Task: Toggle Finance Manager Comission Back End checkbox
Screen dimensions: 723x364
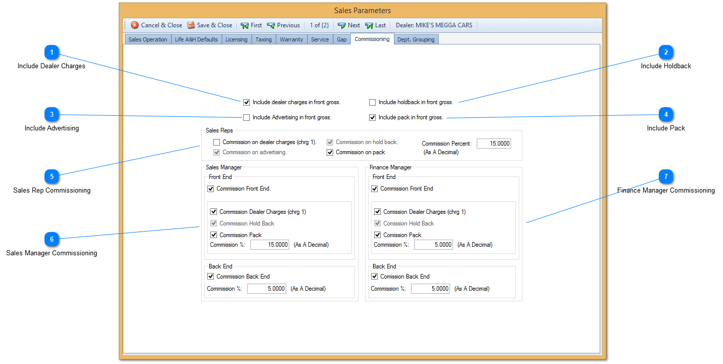Action: (375, 277)
